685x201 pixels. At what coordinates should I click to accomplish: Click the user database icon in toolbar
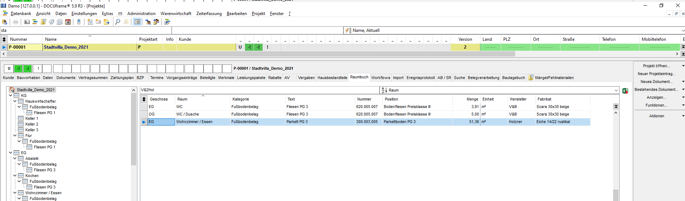(5, 22)
